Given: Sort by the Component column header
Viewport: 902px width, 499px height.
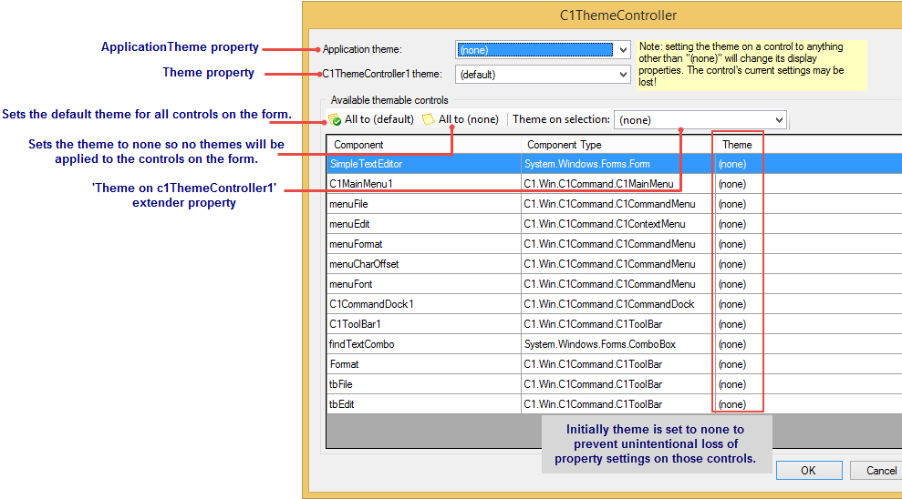Looking at the screenshot, I should coord(424,145).
